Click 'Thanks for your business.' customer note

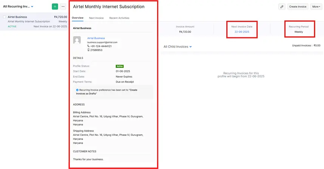[88, 159]
